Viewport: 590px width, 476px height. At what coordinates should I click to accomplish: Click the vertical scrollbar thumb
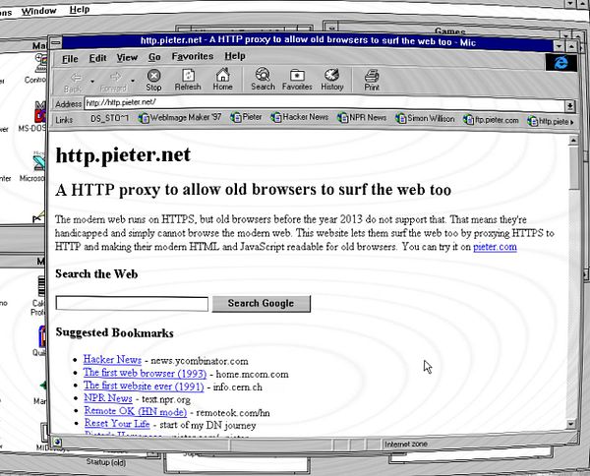(573, 168)
